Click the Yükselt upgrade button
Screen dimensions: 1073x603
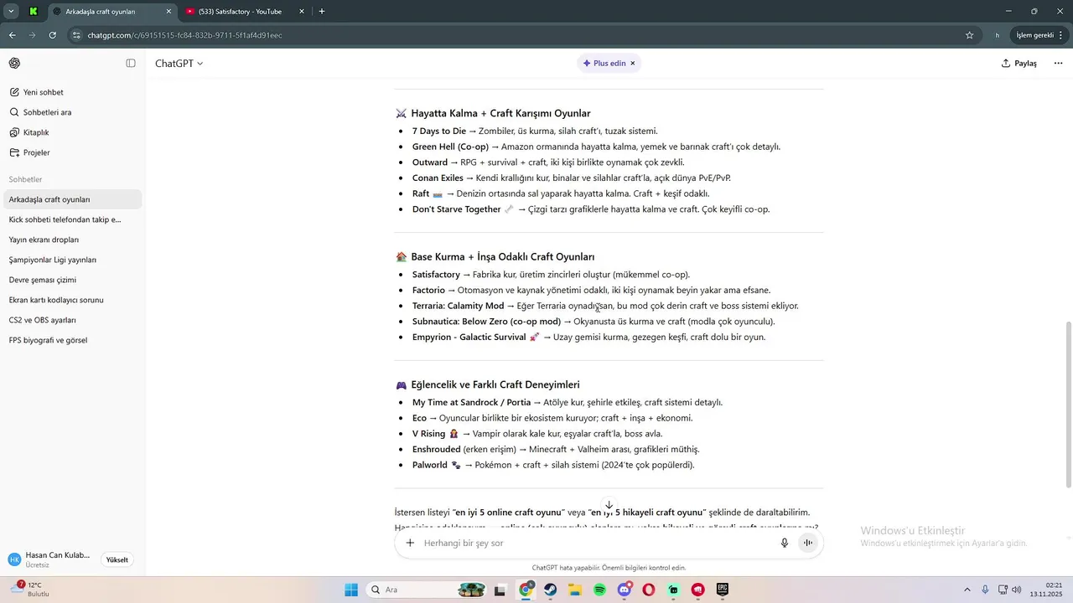(117, 559)
